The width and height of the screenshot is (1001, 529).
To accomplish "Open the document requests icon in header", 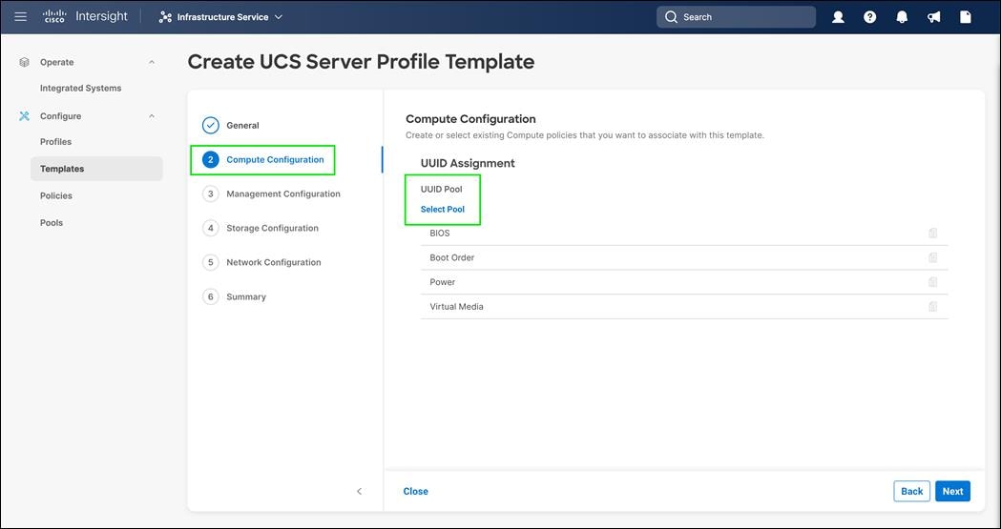I will click(966, 17).
